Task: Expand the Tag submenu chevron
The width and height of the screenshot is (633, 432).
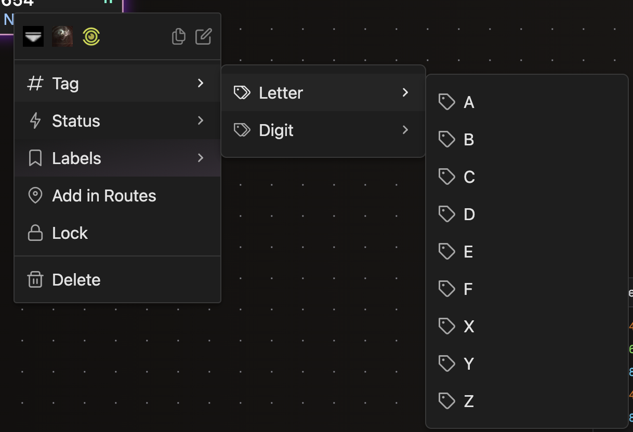Action: click(x=201, y=83)
